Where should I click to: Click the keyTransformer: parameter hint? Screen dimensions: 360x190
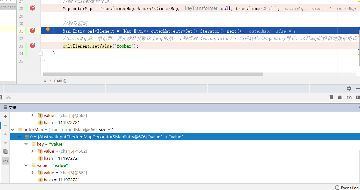pyautogui.click(x=202, y=8)
